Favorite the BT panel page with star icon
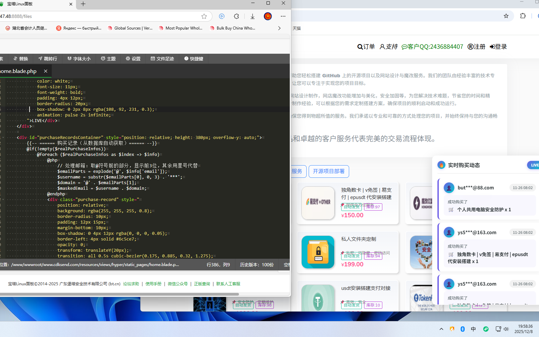This screenshot has height=337, width=539. click(x=204, y=16)
